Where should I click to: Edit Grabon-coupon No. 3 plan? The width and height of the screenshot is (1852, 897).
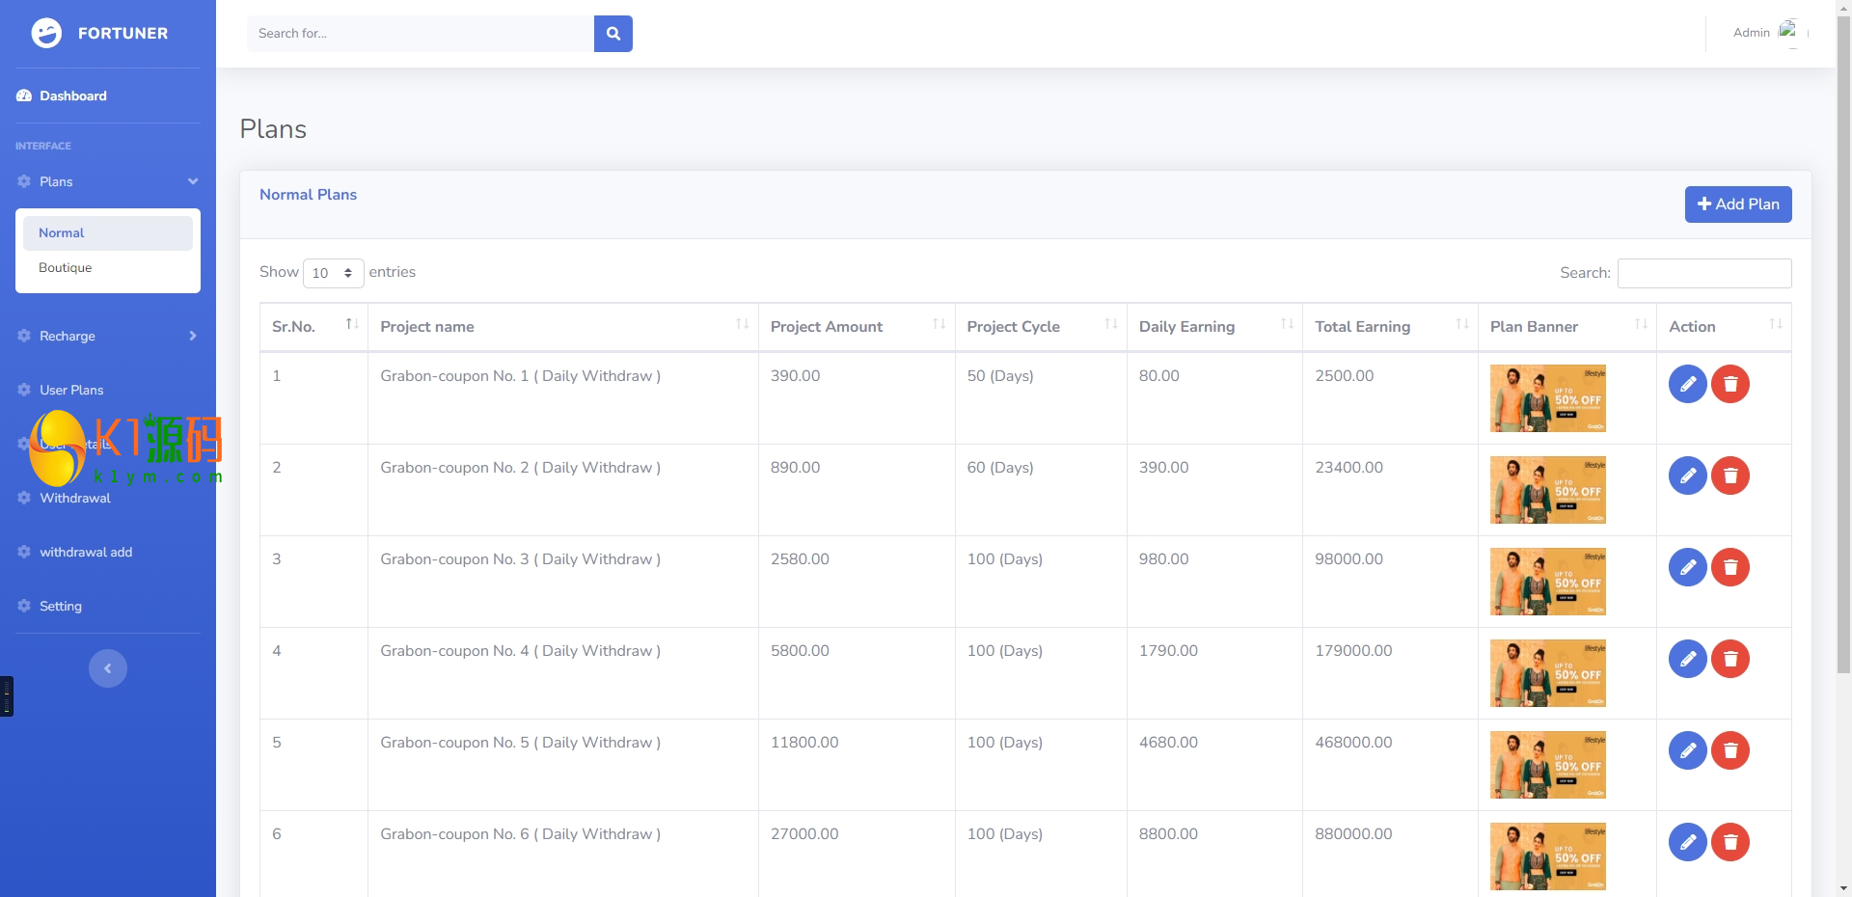tap(1687, 567)
